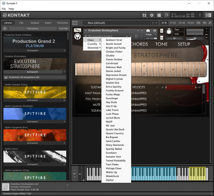Switch to the Files browser tab

coord(21,23)
